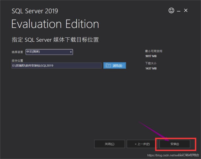Click the smiley feedback icon

(x=171, y=11)
